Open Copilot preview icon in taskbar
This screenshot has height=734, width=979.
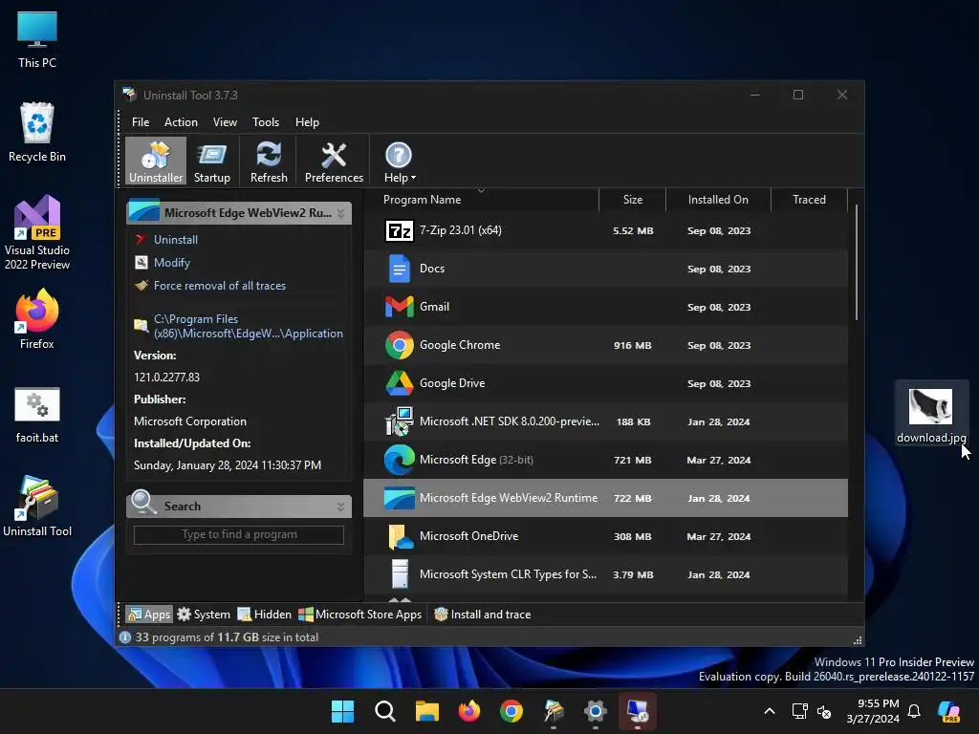click(949, 711)
